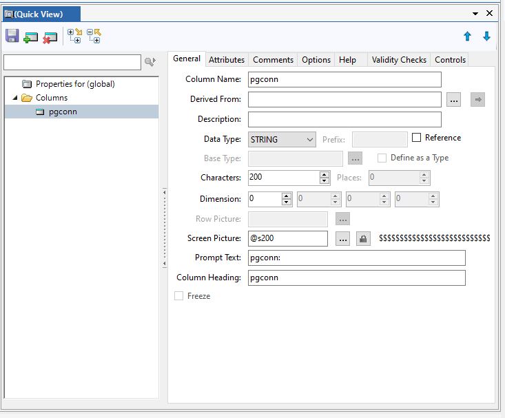Click the ellipsis button beside Screen Picture

pyautogui.click(x=343, y=238)
